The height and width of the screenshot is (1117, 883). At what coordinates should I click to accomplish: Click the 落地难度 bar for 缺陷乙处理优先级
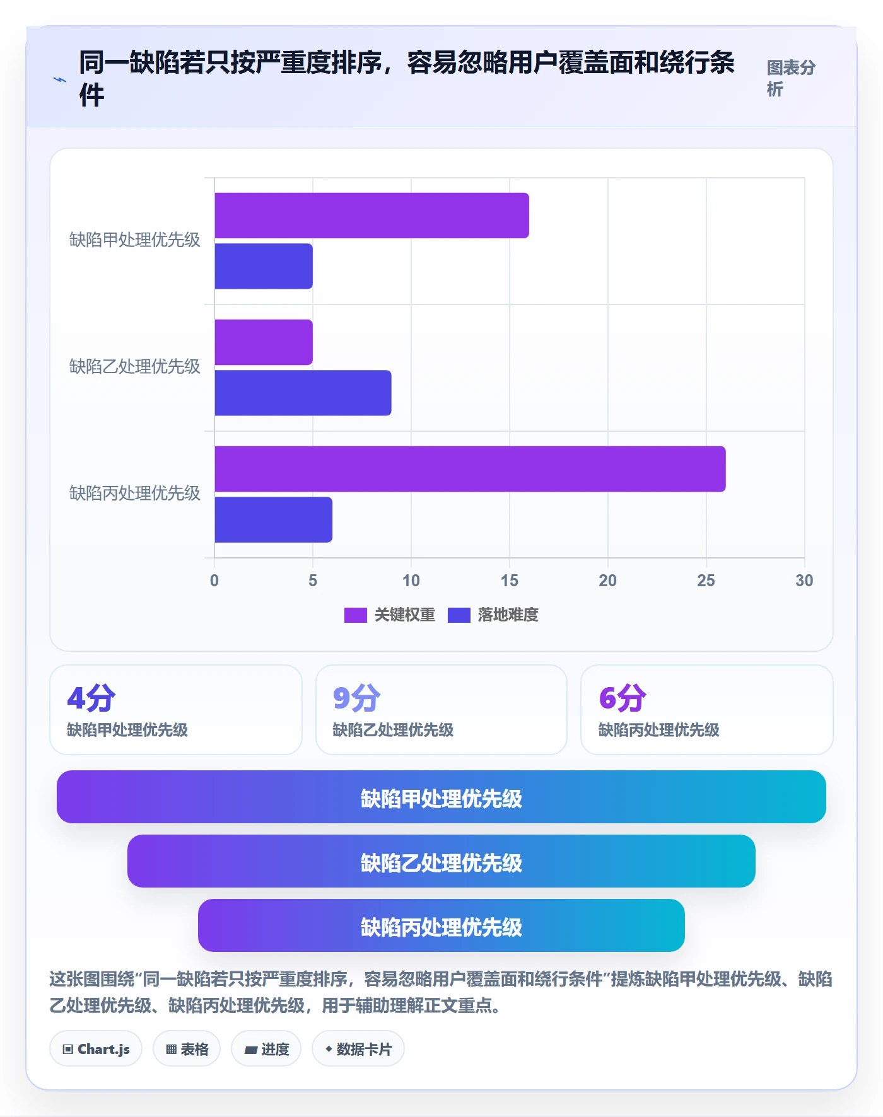303,393
